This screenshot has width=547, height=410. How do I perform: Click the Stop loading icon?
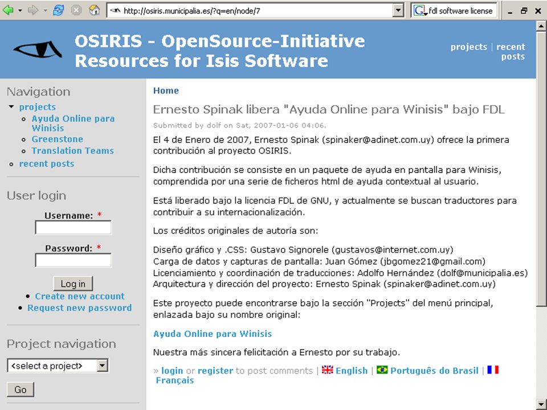[x=76, y=10]
